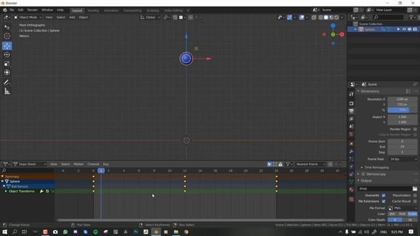Image resolution: width=420 pixels, height=236 pixels.
Task: Open the View Layer properties tab
Action: [x=352, y=119]
